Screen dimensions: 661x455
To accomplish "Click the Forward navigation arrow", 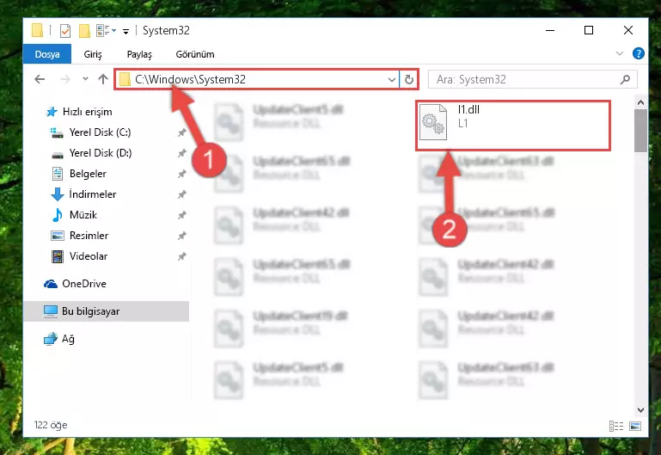I will pos(65,79).
